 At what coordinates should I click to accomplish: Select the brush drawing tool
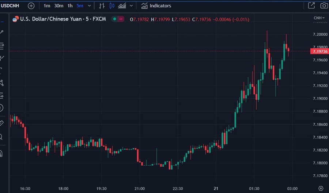point(2,58)
